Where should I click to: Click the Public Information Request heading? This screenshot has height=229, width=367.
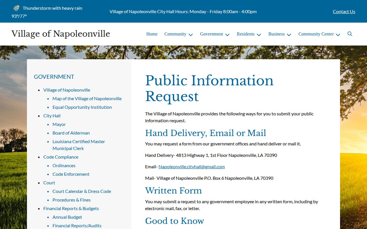click(x=209, y=88)
